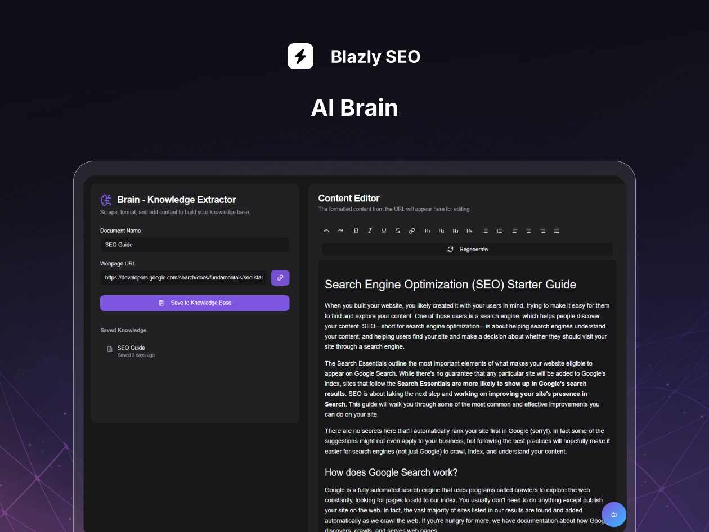Toggle italic formatting
709x532 pixels.
click(x=370, y=231)
